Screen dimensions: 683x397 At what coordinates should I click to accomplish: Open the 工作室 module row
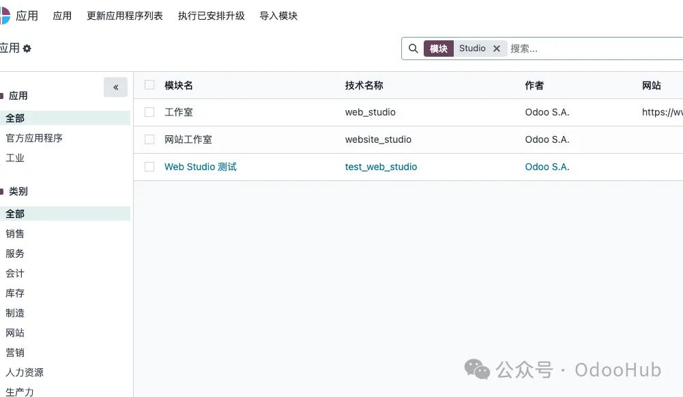pyautogui.click(x=179, y=112)
